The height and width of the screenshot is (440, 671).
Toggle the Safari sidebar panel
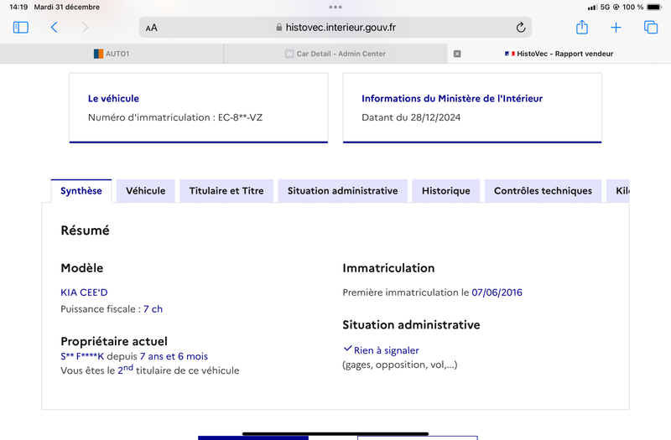[x=20, y=28]
